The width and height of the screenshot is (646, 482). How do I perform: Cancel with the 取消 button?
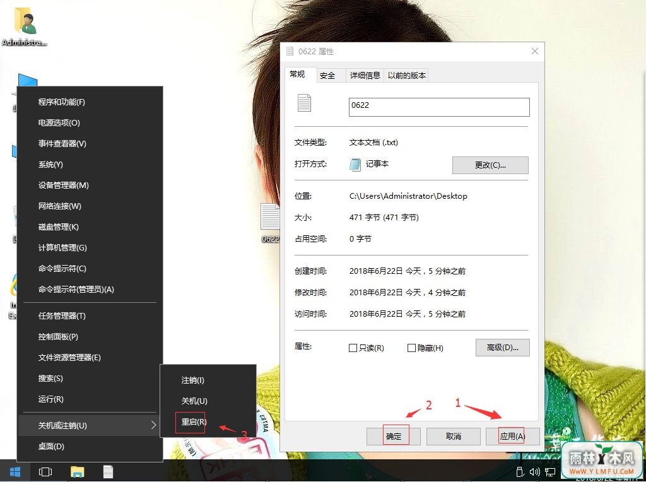(x=453, y=437)
